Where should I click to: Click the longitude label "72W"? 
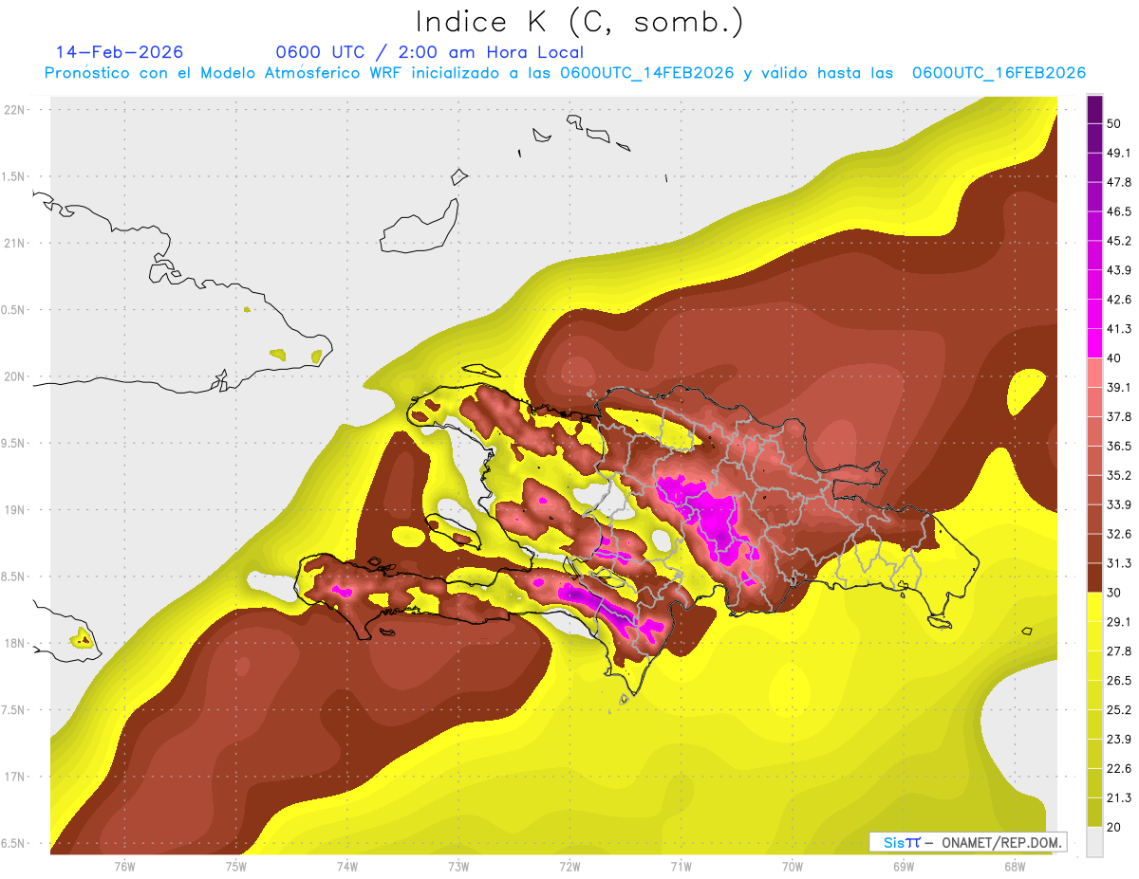pos(569,867)
